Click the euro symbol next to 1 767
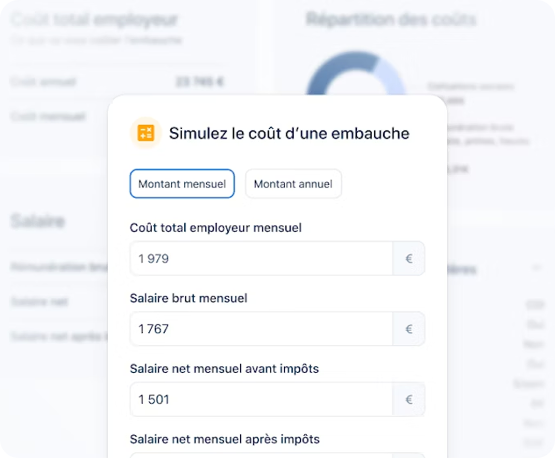This screenshot has width=555, height=458. click(x=409, y=329)
